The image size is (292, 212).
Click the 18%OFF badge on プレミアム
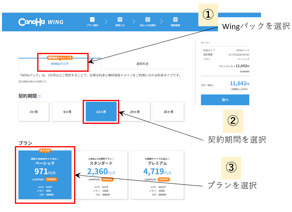[164, 179]
